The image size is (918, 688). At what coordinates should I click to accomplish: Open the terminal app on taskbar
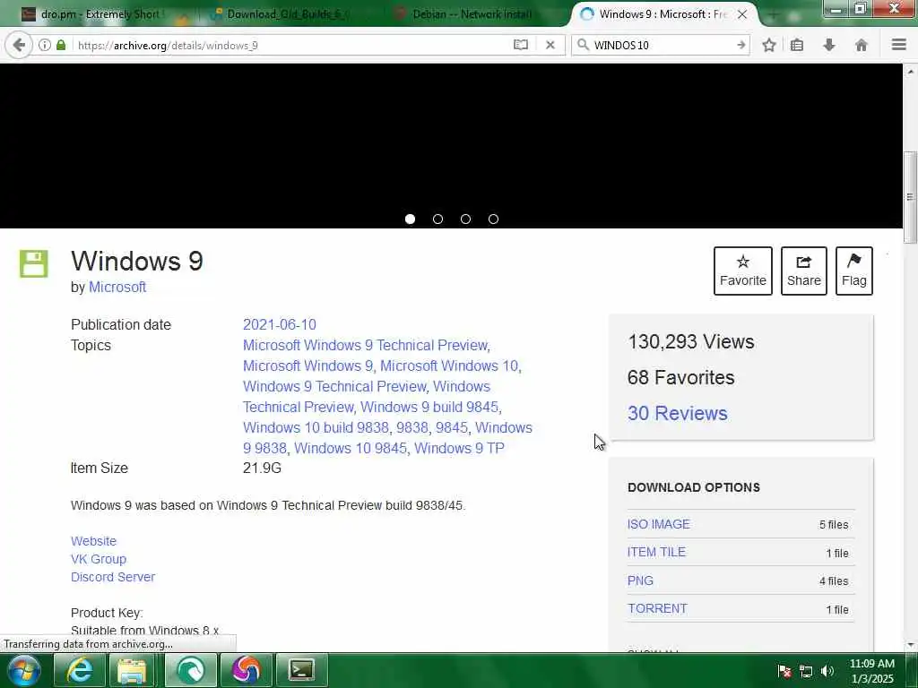[301, 670]
